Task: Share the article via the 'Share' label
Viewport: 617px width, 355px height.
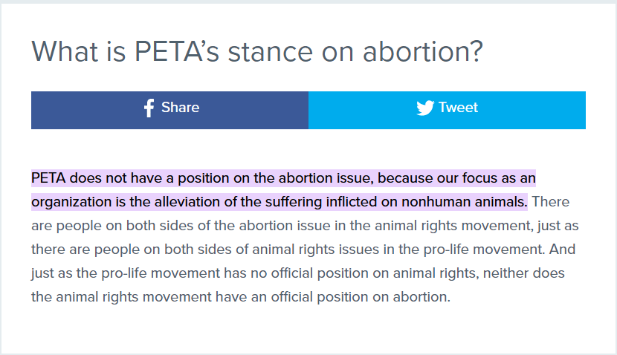Action: coord(180,108)
